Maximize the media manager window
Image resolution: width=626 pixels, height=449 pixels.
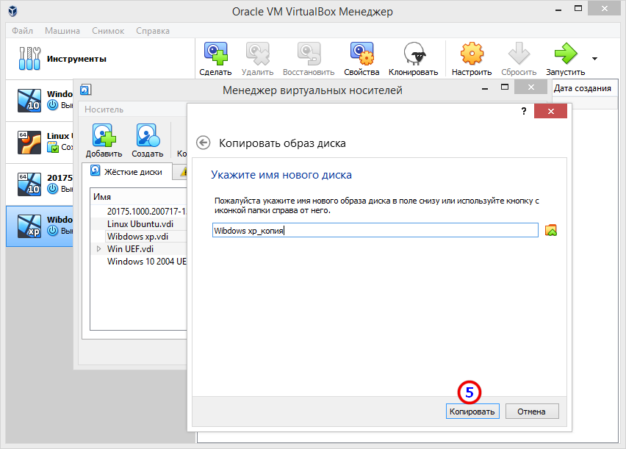pos(505,87)
